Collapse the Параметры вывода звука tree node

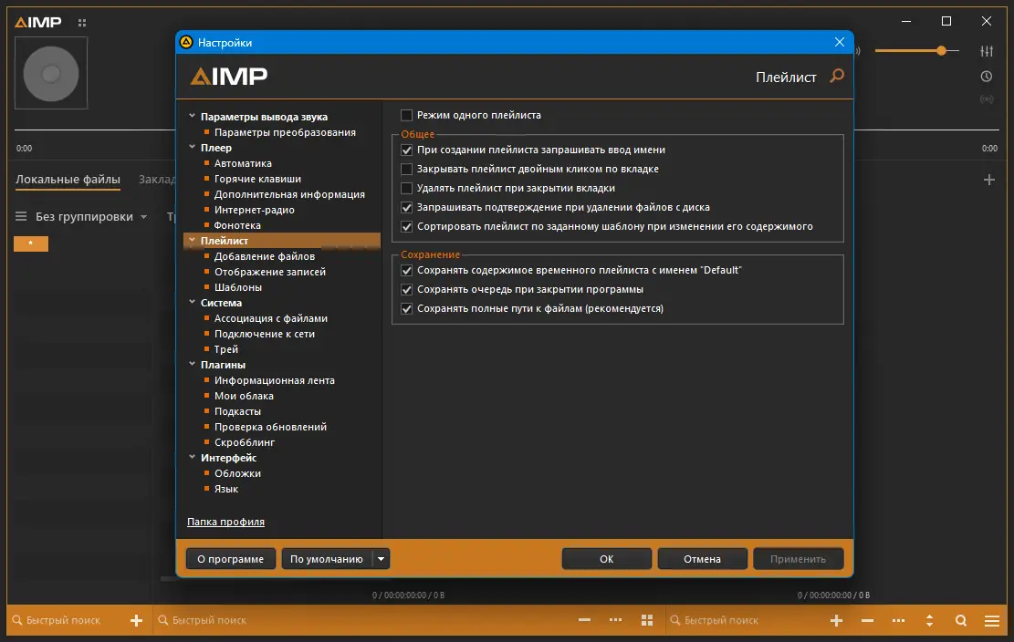[x=192, y=116]
